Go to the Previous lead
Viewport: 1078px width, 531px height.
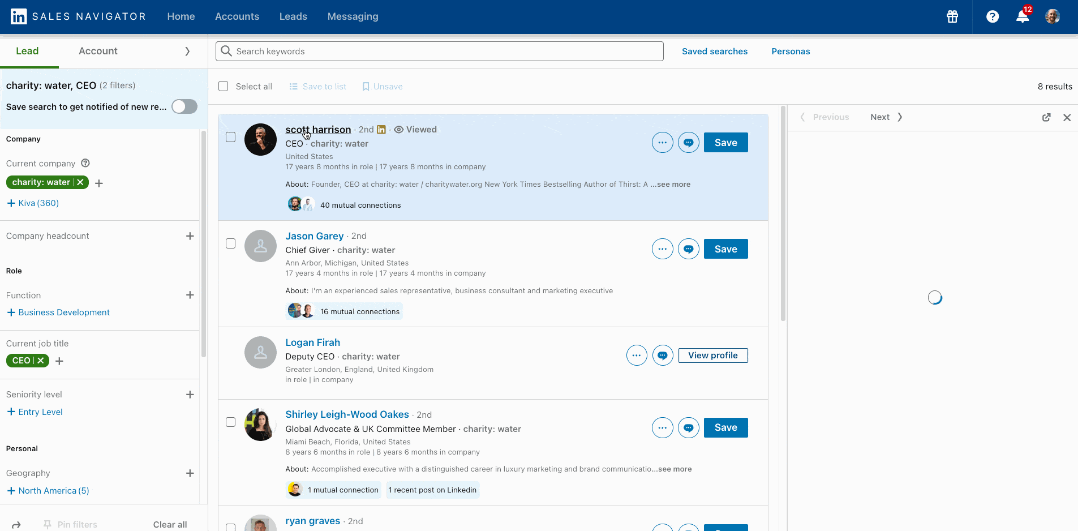point(824,117)
